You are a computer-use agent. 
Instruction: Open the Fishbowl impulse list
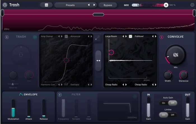pyautogui.click(x=139, y=36)
